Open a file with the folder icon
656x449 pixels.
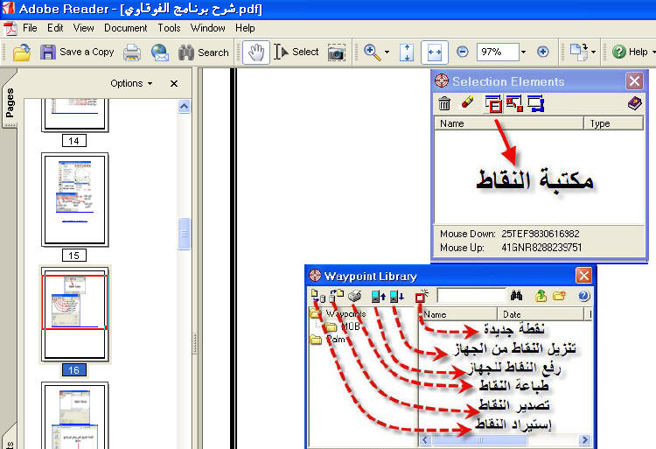tap(21, 53)
